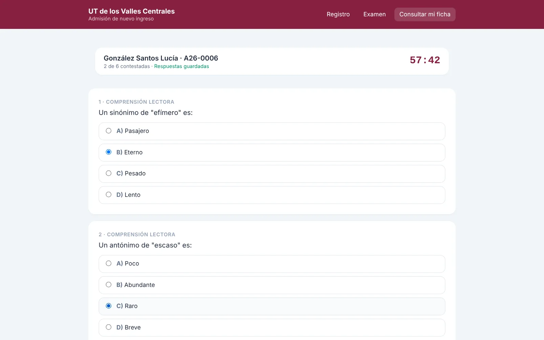Click the "Admisión de nuevo ingreso" subtitle

pyautogui.click(x=121, y=19)
